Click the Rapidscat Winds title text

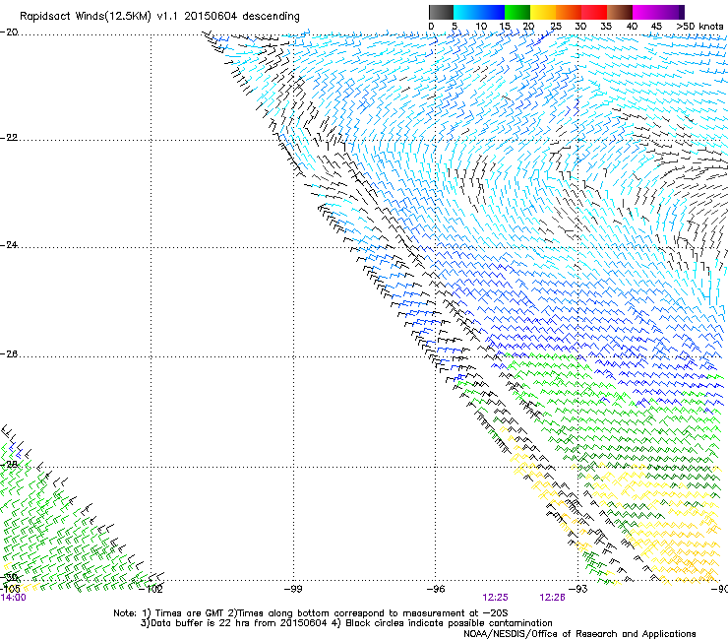tap(159, 16)
